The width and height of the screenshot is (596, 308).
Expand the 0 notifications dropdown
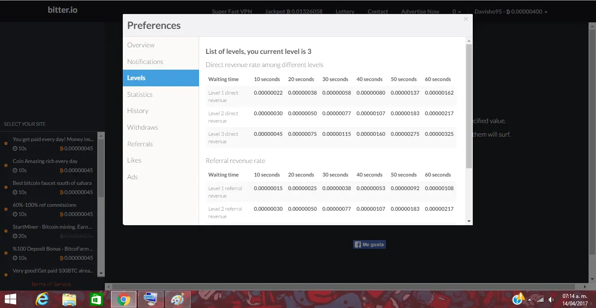click(x=457, y=12)
